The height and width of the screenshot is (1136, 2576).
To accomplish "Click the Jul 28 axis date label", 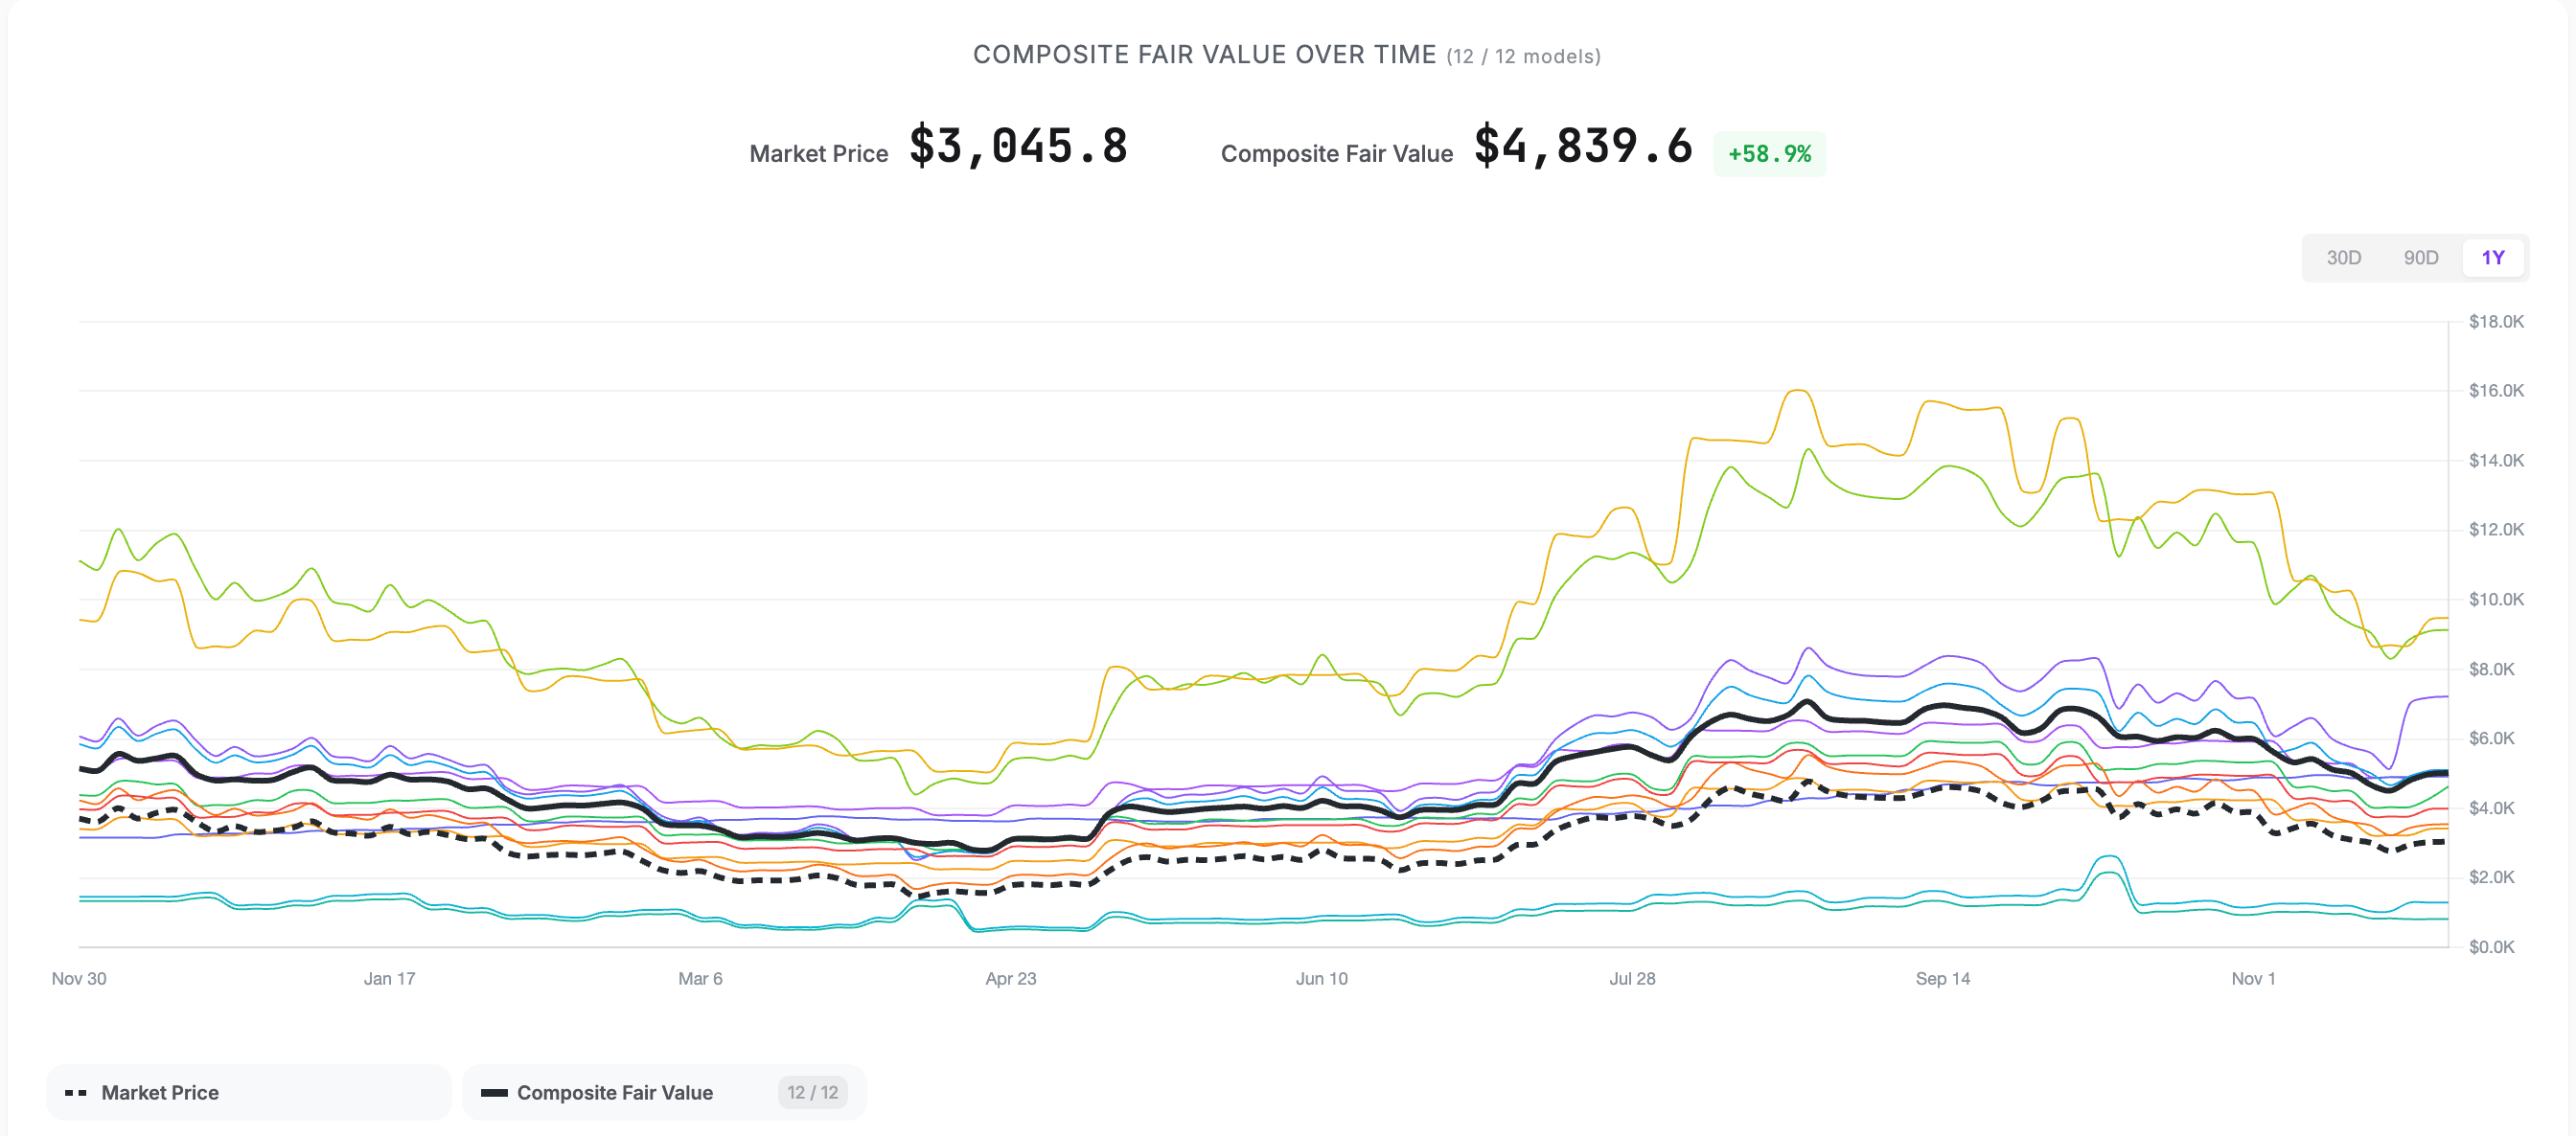I will [1634, 979].
